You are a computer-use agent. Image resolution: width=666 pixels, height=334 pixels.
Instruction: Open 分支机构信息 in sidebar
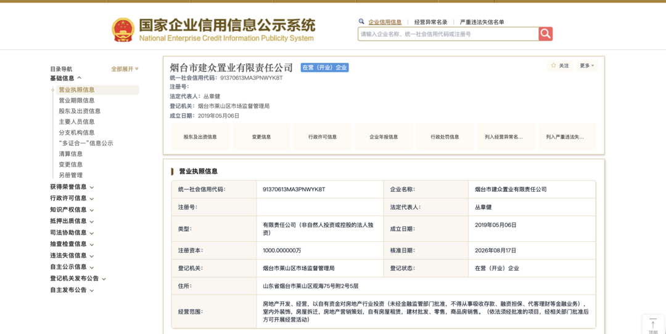76,133
